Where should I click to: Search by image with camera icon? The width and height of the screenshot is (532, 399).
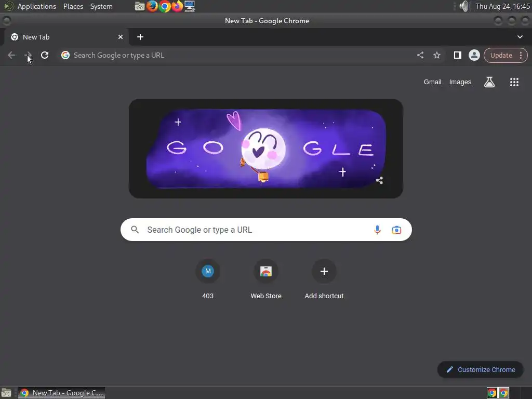click(396, 230)
